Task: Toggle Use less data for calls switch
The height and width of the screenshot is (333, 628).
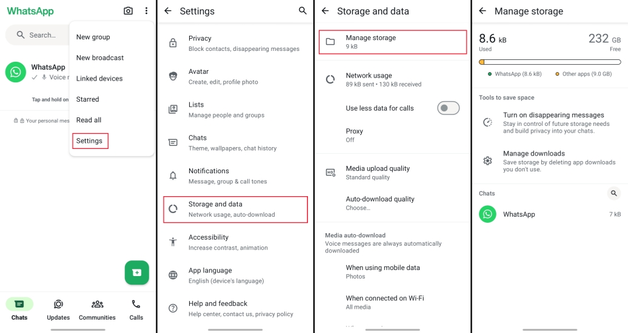Action: (x=448, y=108)
